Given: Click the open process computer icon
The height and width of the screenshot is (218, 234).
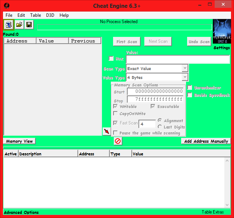Looking at the screenshot, I should pos(9,25).
